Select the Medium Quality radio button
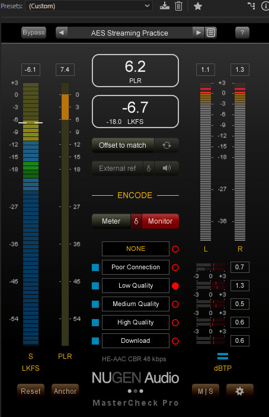Image resolution: width=269 pixels, height=417 pixels. 175,304
